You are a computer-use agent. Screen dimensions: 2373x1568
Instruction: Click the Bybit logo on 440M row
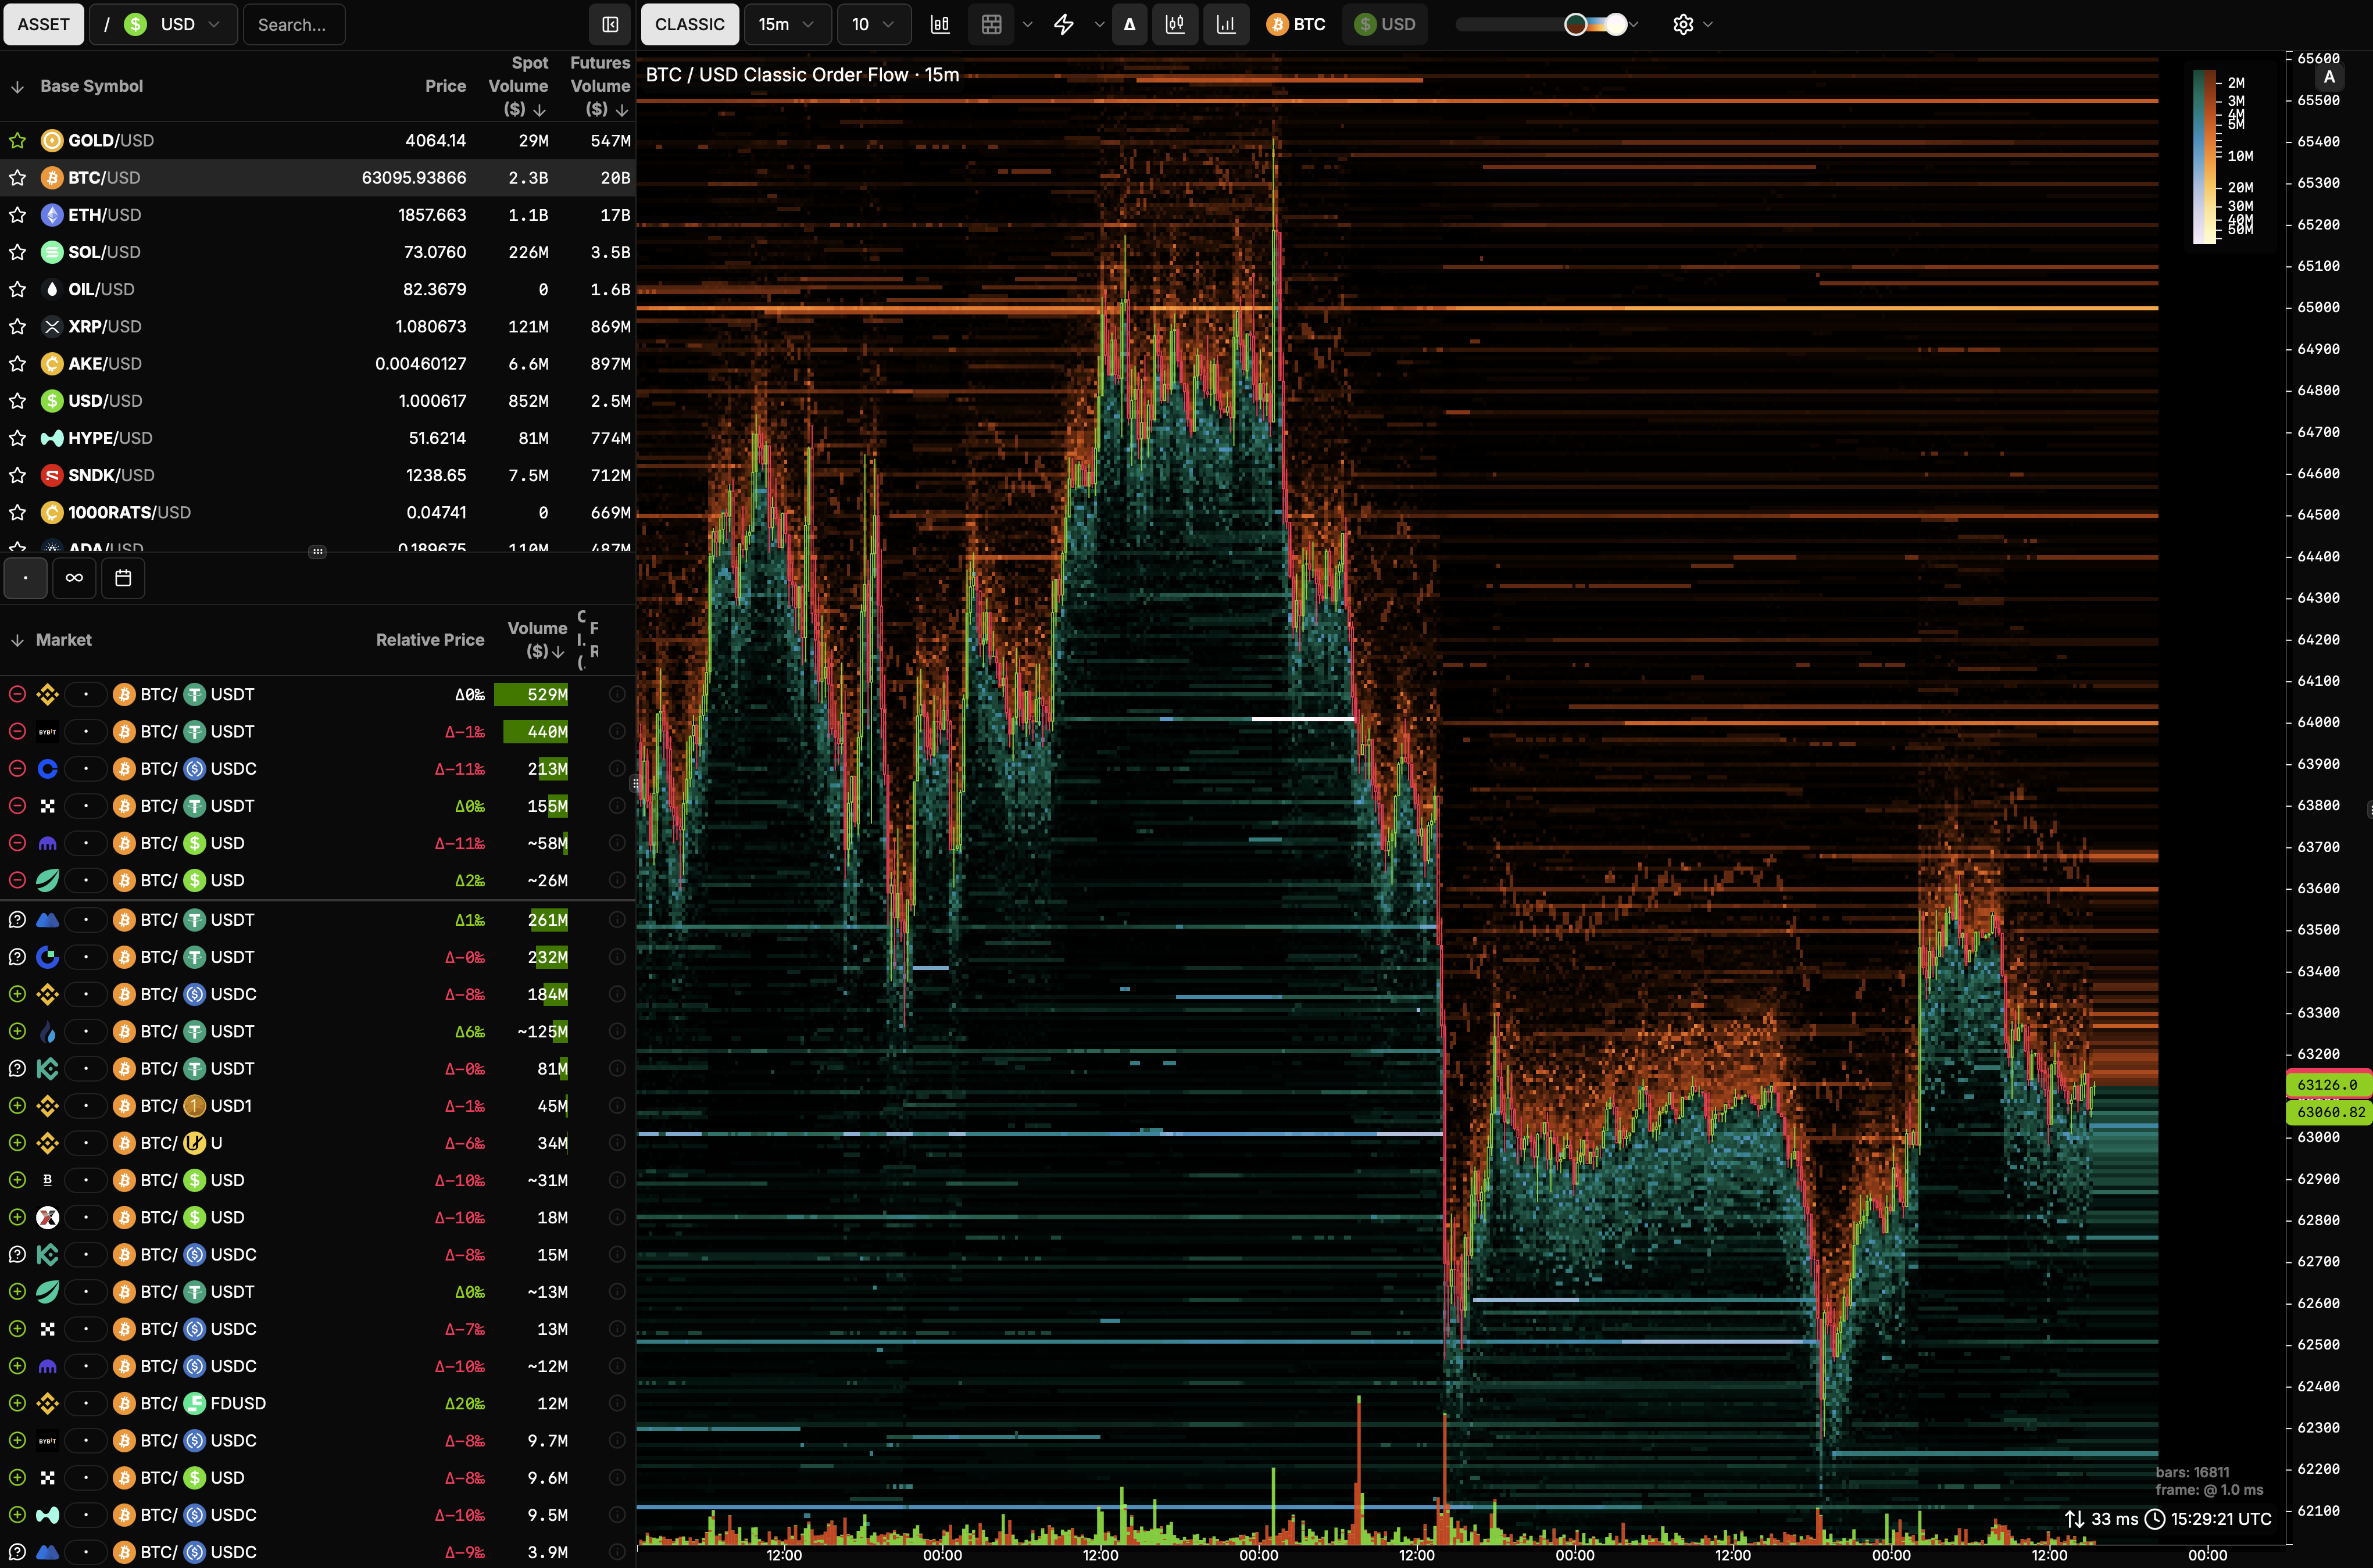[x=47, y=731]
